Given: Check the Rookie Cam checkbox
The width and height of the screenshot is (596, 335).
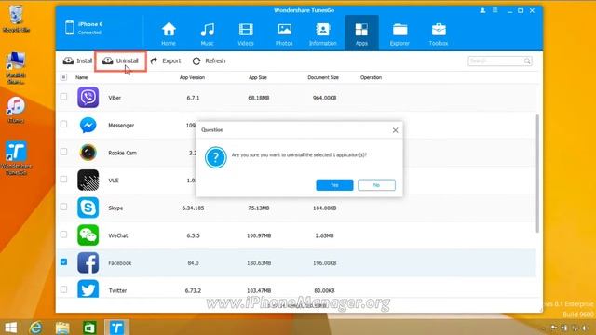Looking at the screenshot, I should (63, 152).
